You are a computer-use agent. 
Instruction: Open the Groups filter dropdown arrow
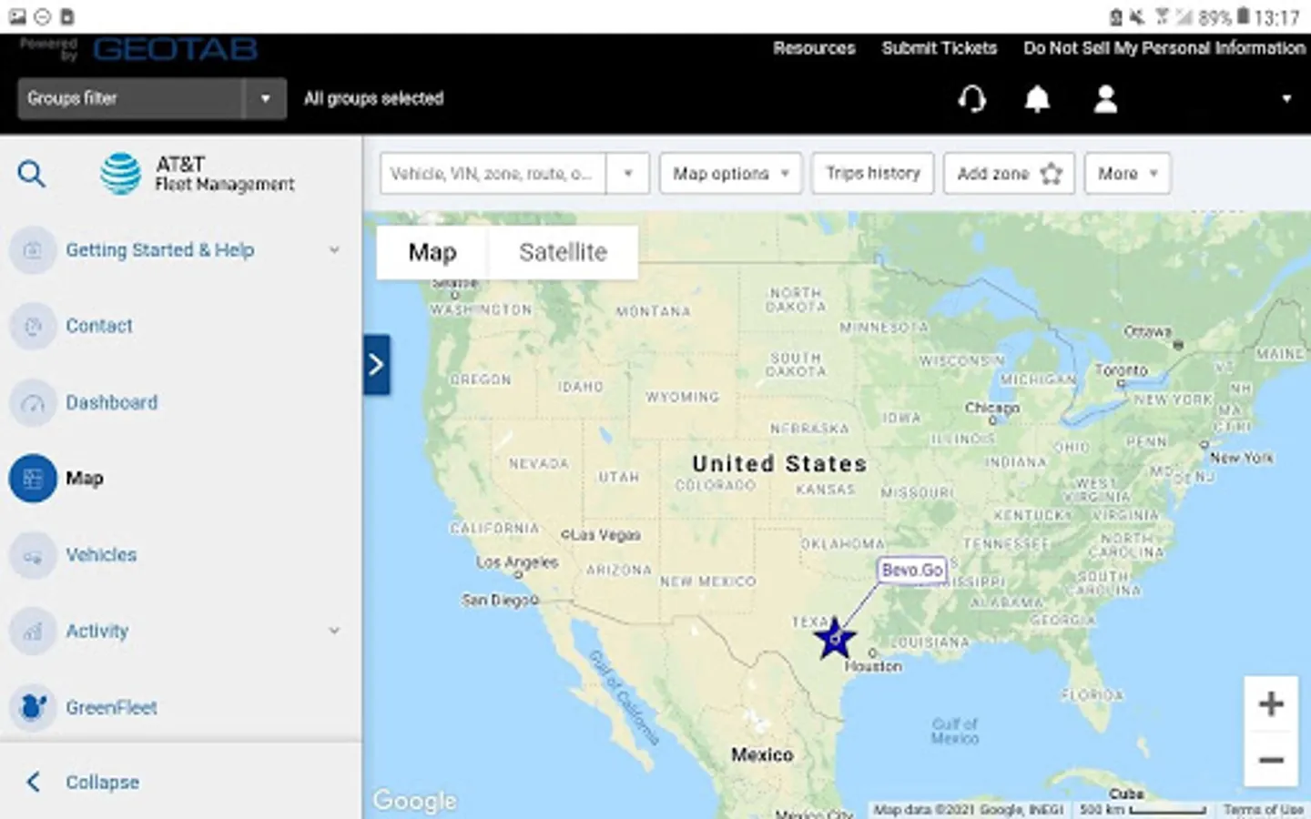pyautogui.click(x=265, y=98)
